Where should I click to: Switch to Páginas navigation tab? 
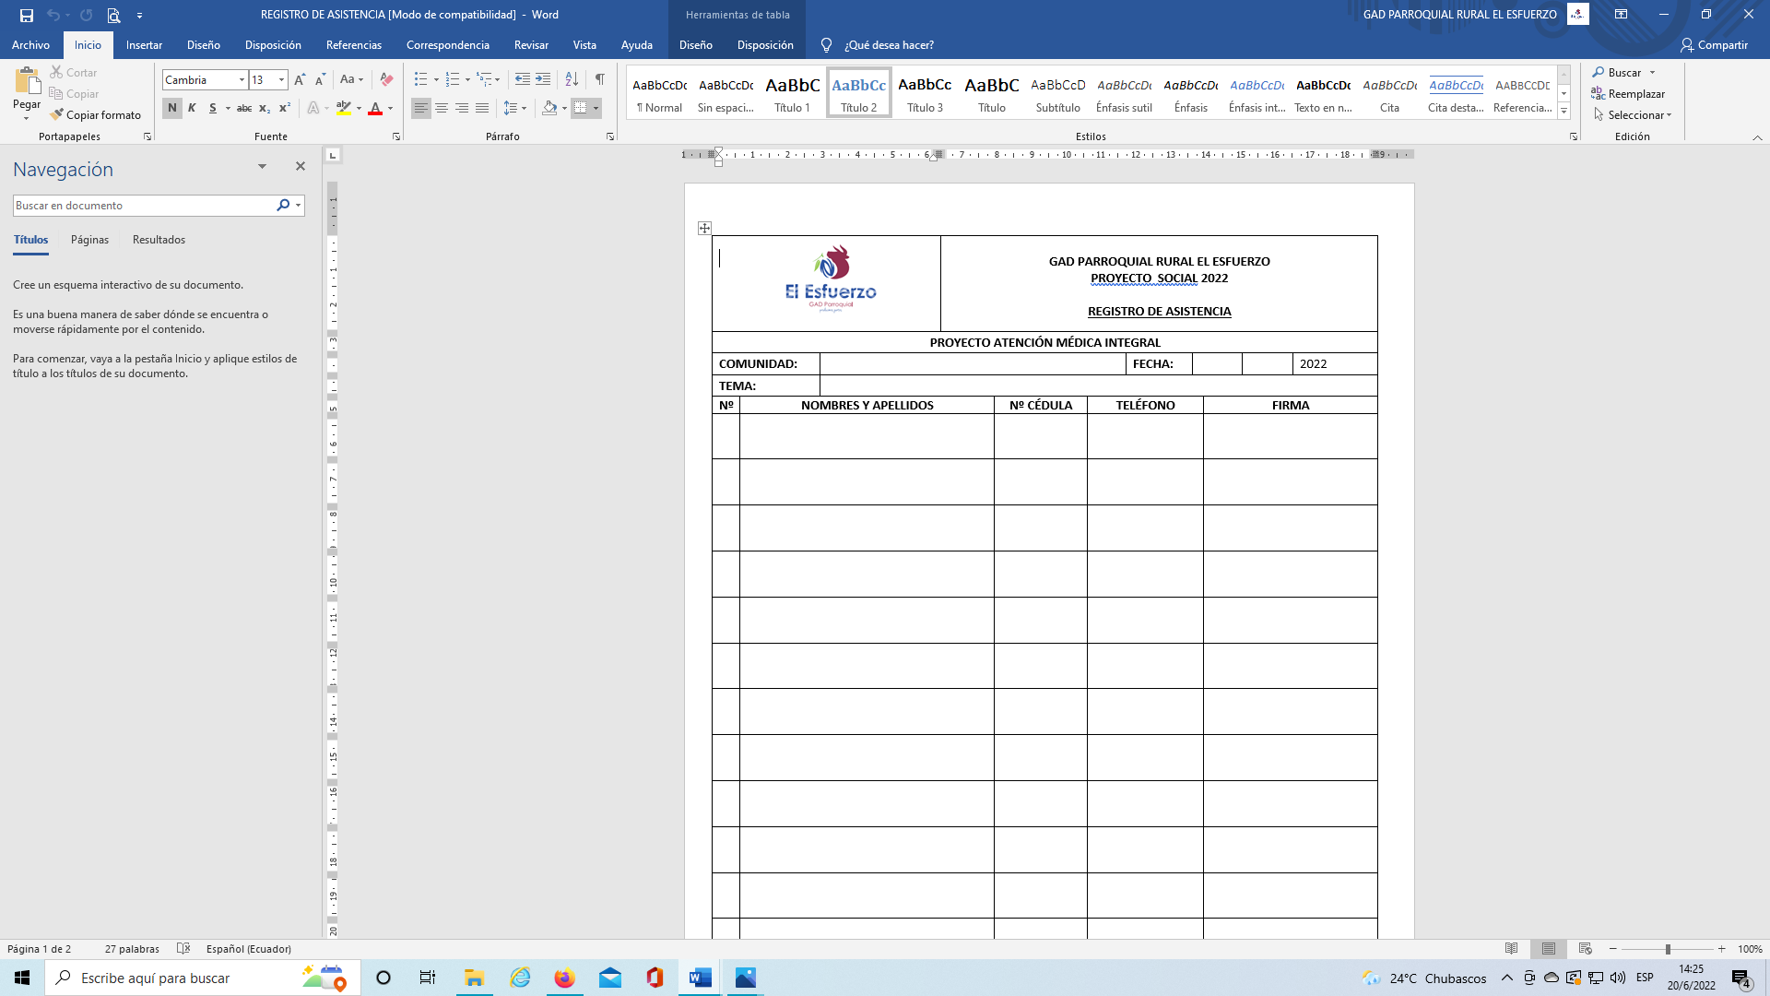(x=89, y=240)
